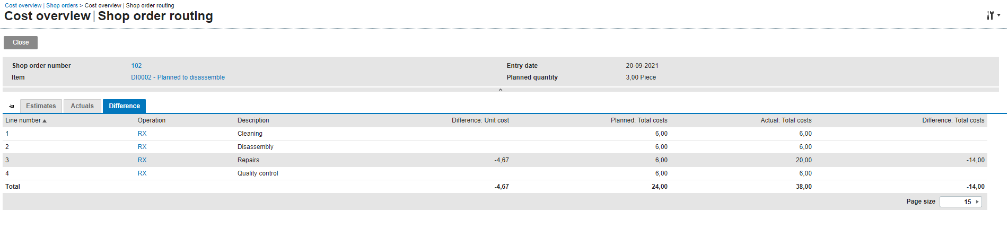The height and width of the screenshot is (228, 1008).
Task: Switch to the Actuals tab
Action: coord(82,106)
